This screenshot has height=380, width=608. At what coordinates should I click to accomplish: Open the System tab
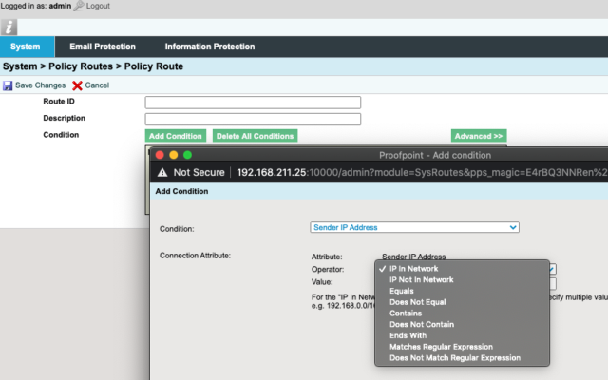point(28,47)
